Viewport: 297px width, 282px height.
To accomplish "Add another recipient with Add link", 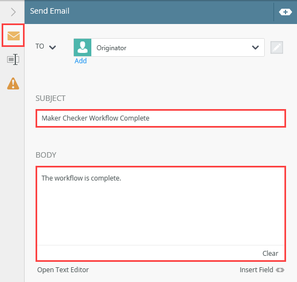I will click(x=80, y=61).
